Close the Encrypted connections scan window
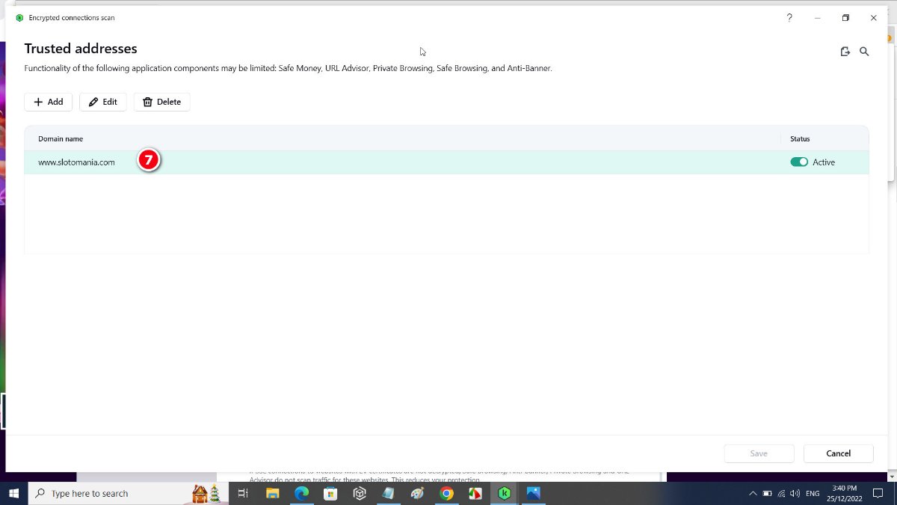This screenshot has width=897, height=505. [x=873, y=18]
